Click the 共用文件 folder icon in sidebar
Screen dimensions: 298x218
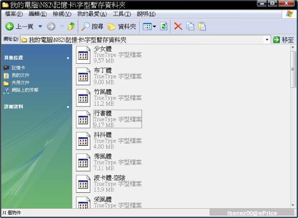[6, 83]
